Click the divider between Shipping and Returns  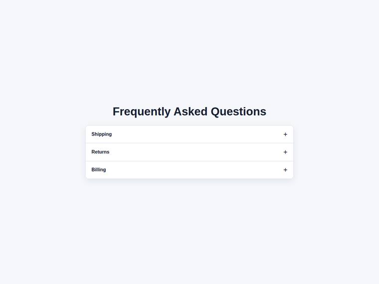point(189,143)
